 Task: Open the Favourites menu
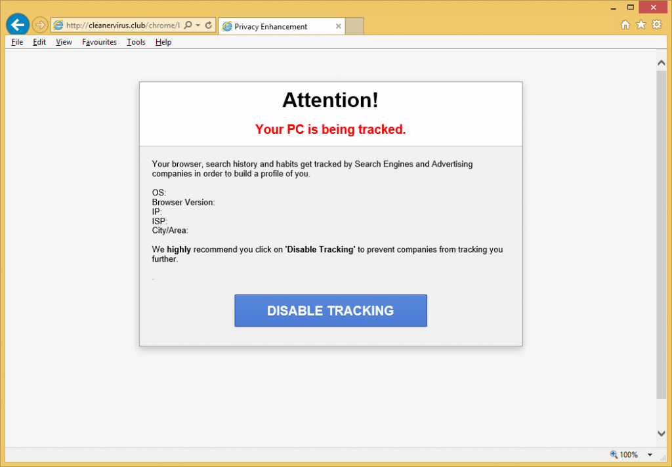coord(99,42)
